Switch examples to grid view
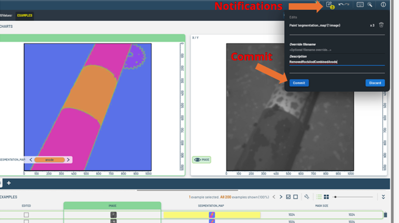 pyautogui.click(x=326, y=197)
